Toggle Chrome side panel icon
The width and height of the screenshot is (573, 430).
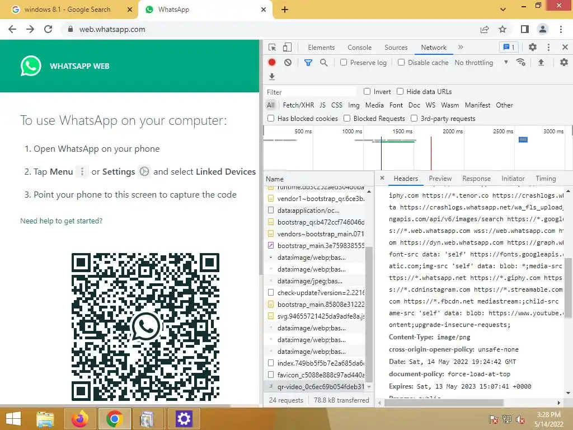tap(525, 29)
